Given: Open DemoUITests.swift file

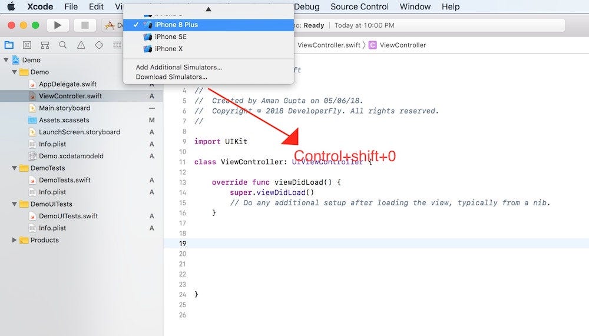Looking at the screenshot, I should [68, 216].
